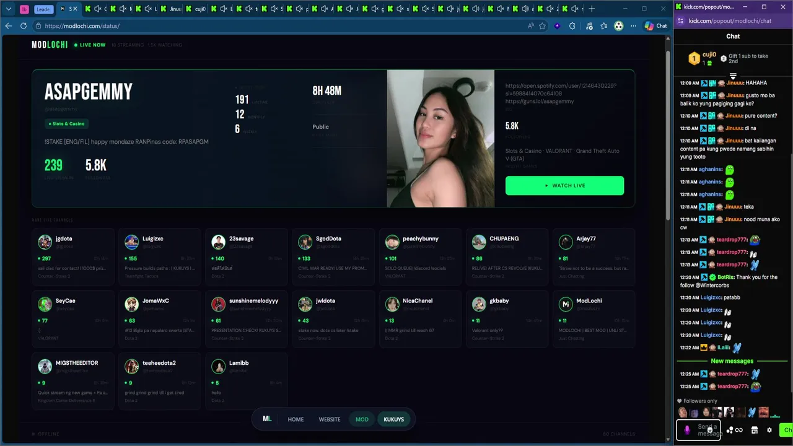Click the green Chat send button
The width and height of the screenshot is (793, 446).
point(787,430)
